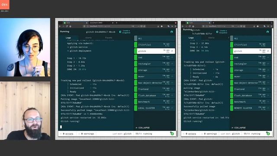277x156 pixels.
Task: Click 0 warnings in left status bar
Action: [x=87, y=134]
